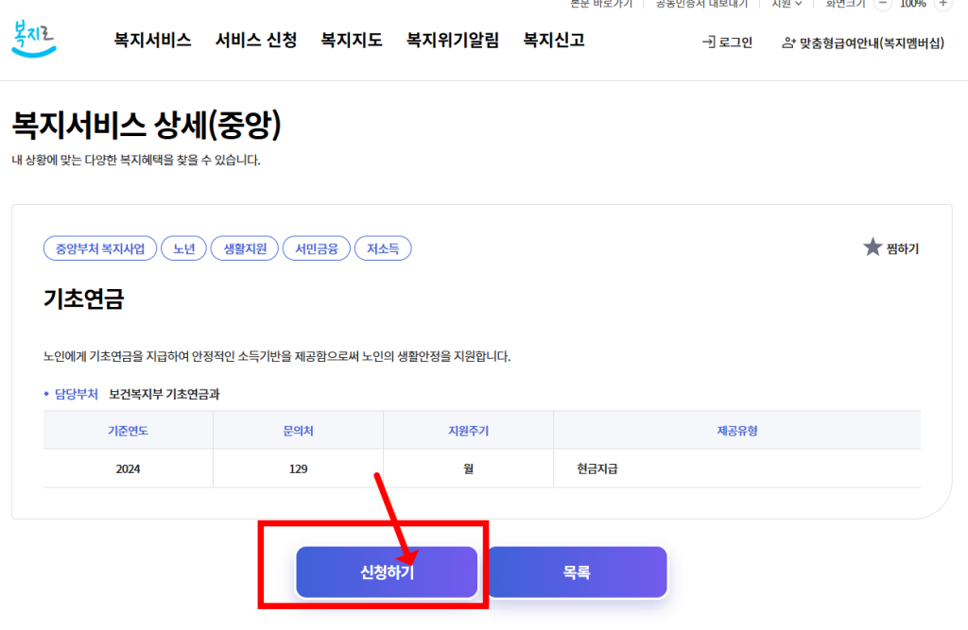Increase screen size with plus button
The width and height of the screenshot is (968, 630).
click(x=942, y=4)
